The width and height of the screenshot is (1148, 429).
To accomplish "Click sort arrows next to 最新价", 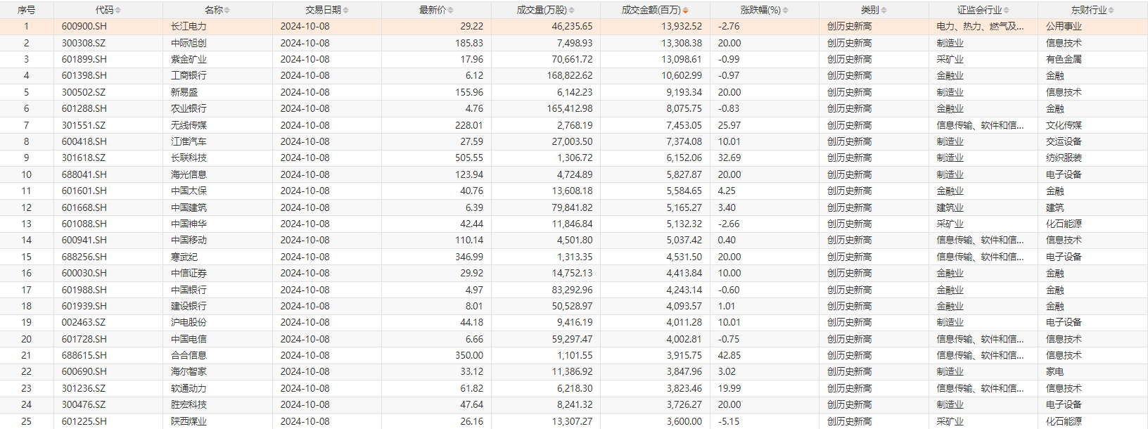I will click(x=451, y=11).
